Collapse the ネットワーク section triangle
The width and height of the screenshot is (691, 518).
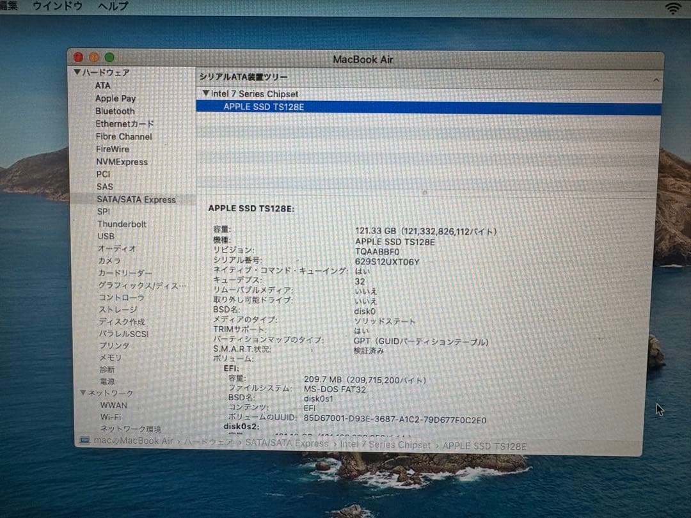[83, 393]
